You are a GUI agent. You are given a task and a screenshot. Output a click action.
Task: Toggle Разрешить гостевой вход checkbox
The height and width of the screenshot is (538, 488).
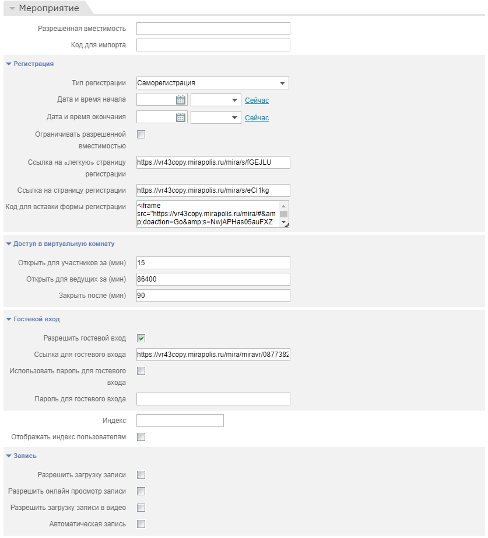[x=141, y=338]
